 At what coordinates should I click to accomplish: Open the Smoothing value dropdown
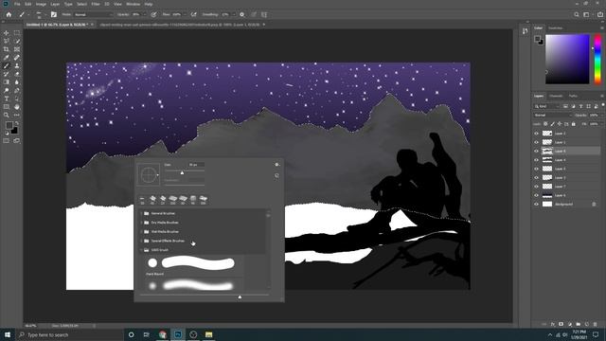click(234, 15)
